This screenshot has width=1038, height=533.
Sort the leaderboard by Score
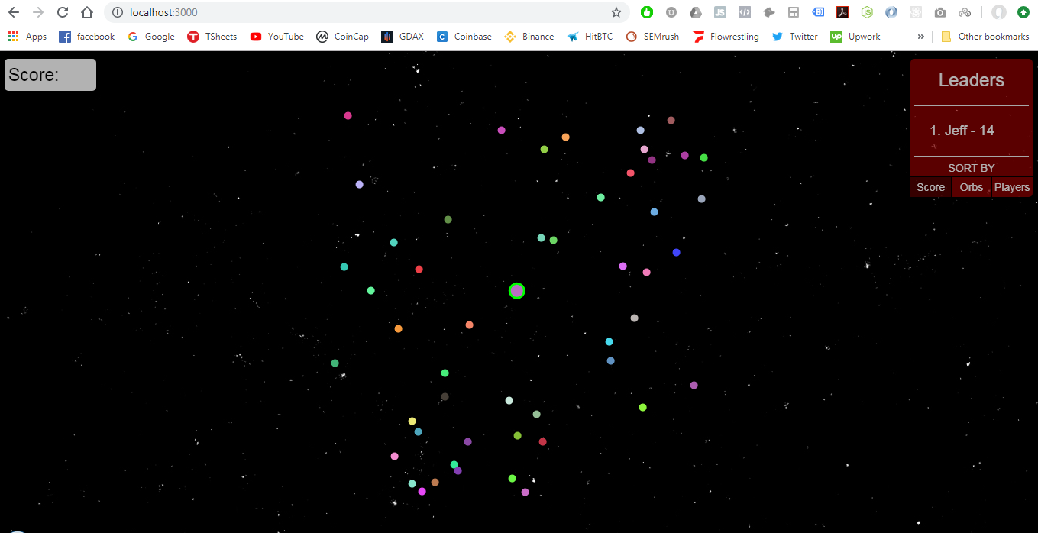(x=930, y=186)
